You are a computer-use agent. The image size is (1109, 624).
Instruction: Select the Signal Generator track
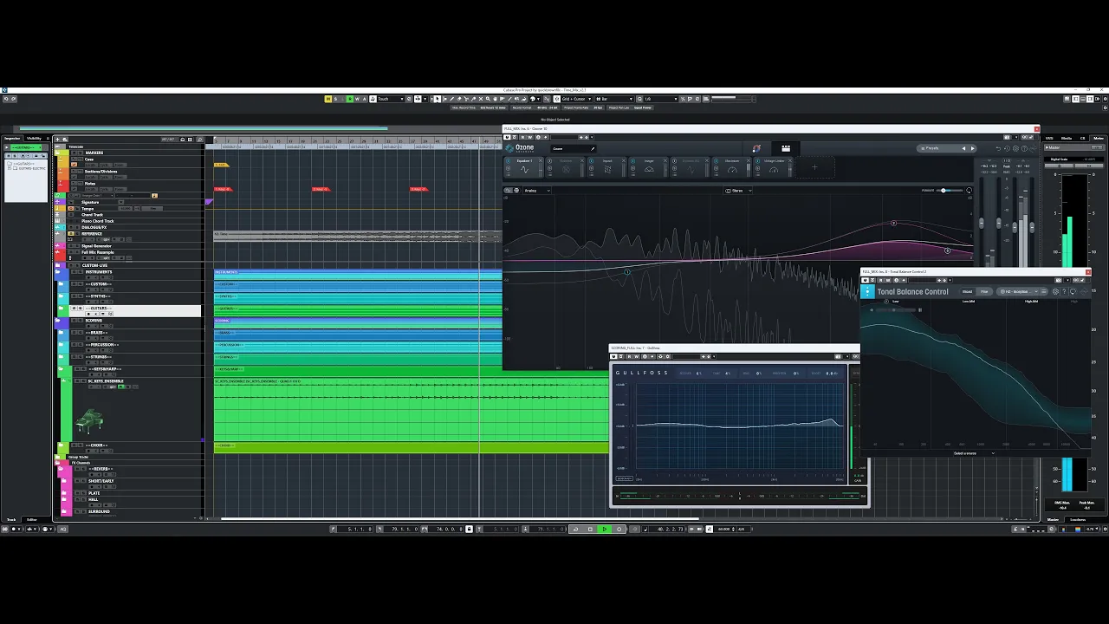[x=96, y=245]
